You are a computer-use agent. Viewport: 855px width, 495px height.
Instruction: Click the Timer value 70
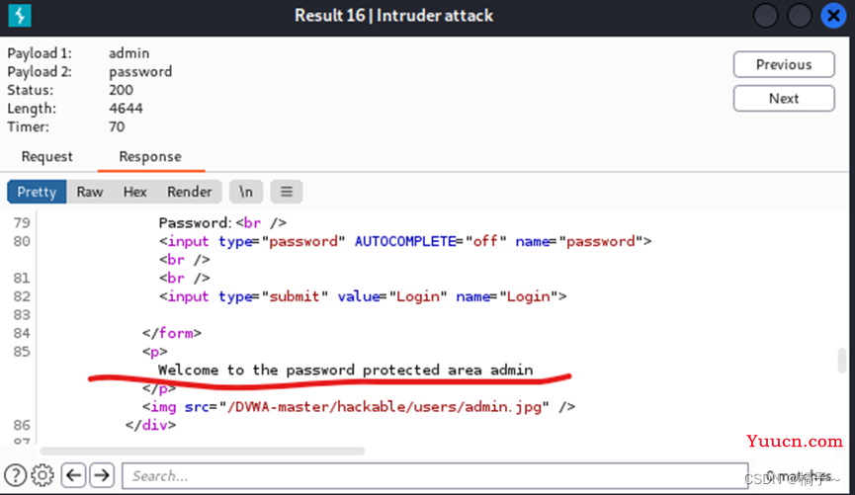pyautogui.click(x=117, y=127)
